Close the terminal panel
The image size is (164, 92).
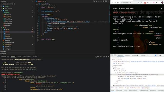(109, 57)
